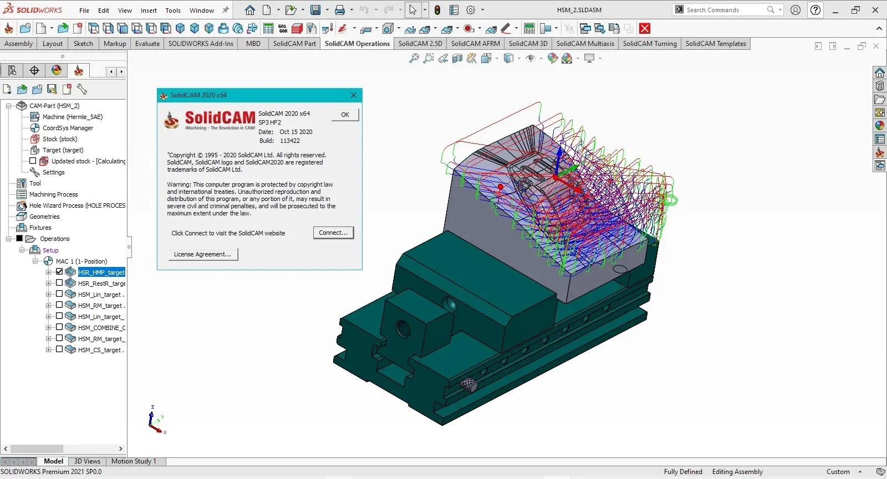Click the Options gear icon
Image resolution: width=887 pixels, height=479 pixels.
pyautogui.click(x=471, y=10)
